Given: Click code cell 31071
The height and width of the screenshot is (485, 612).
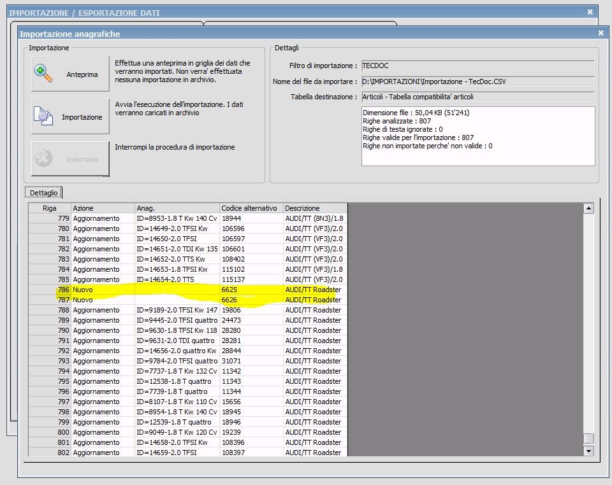Looking at the screenshot, I should point(251,361).
